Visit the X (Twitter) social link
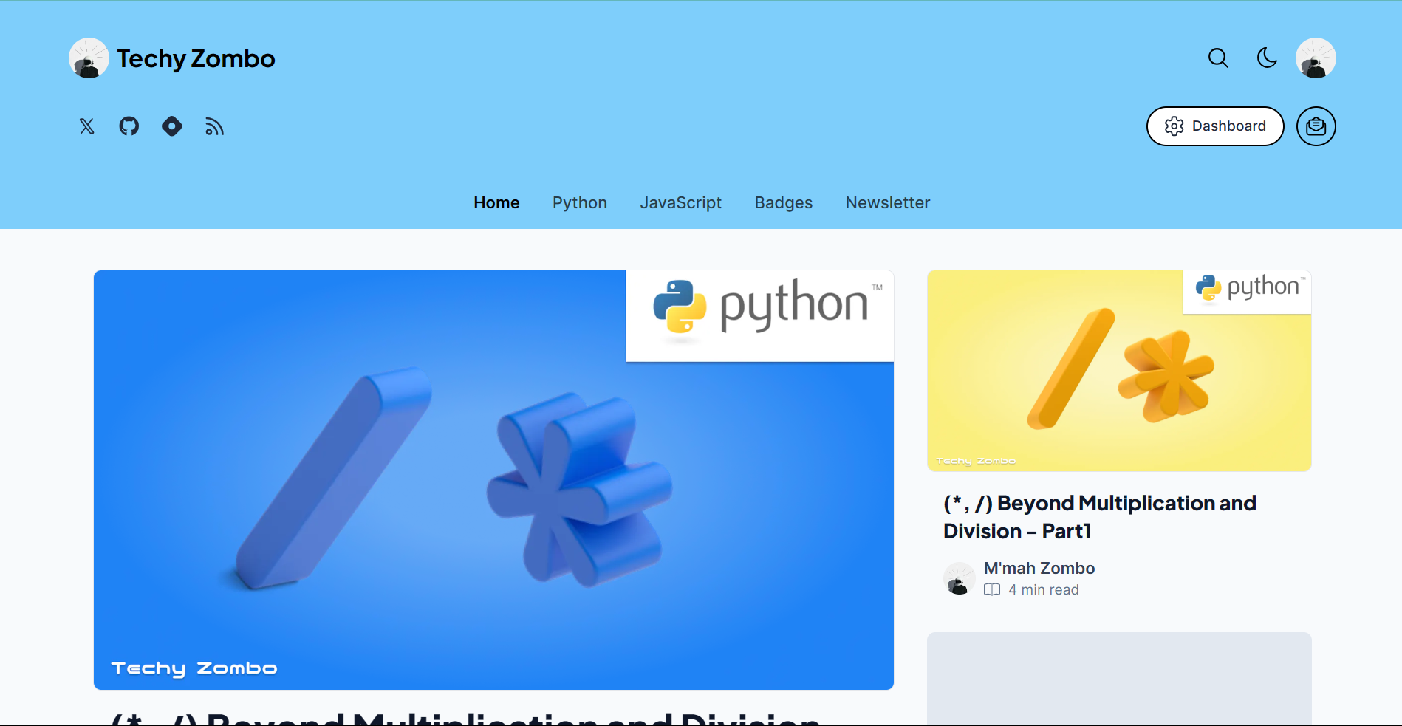The width and height of the screenshot is (1402, 726). (87, 126)
